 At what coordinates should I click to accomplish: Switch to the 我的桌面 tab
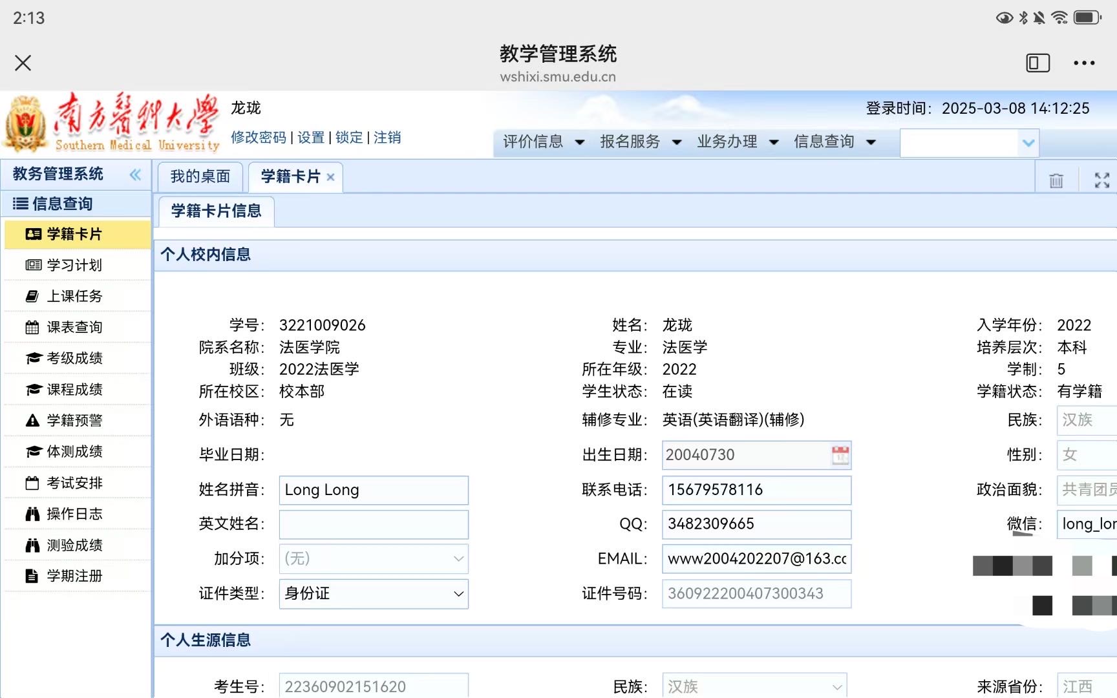[200, 176]
